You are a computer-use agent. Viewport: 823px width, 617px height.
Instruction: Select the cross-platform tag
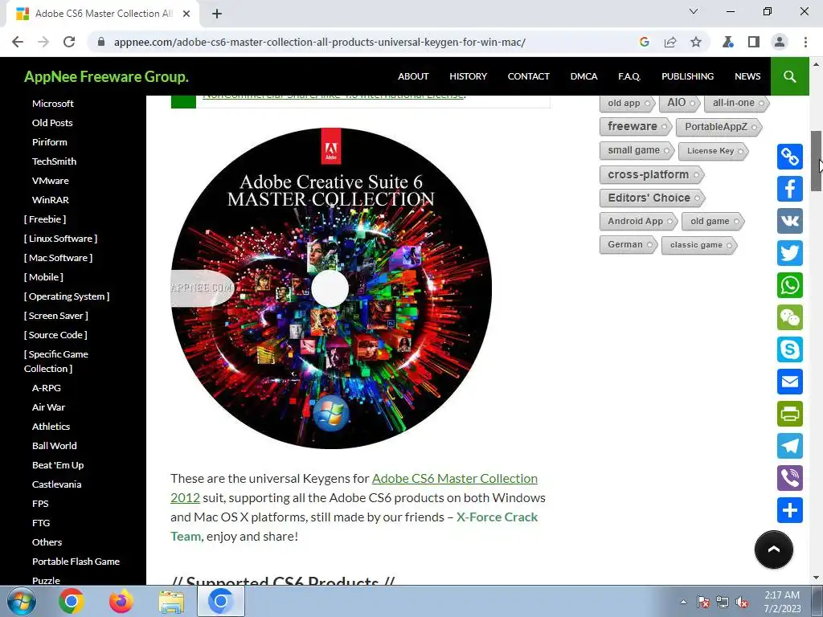[651, 174]
